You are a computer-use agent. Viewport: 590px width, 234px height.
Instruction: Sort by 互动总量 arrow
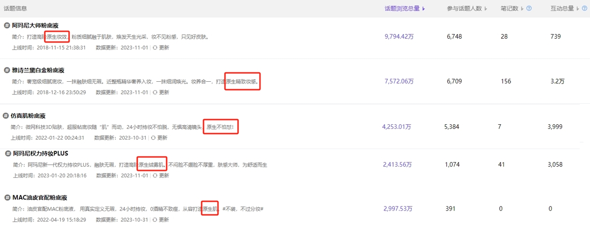[578, 8]
